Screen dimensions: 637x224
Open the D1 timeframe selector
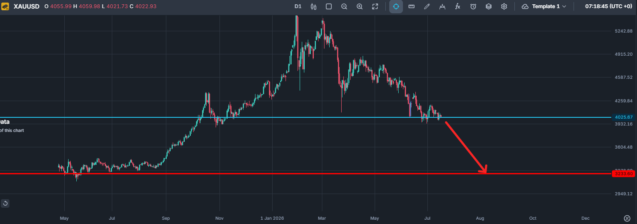[298, 6]
